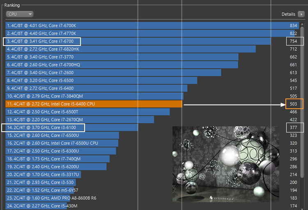Click the score value 545
This screenshot has height=210, width=308.
coord(293,80)
